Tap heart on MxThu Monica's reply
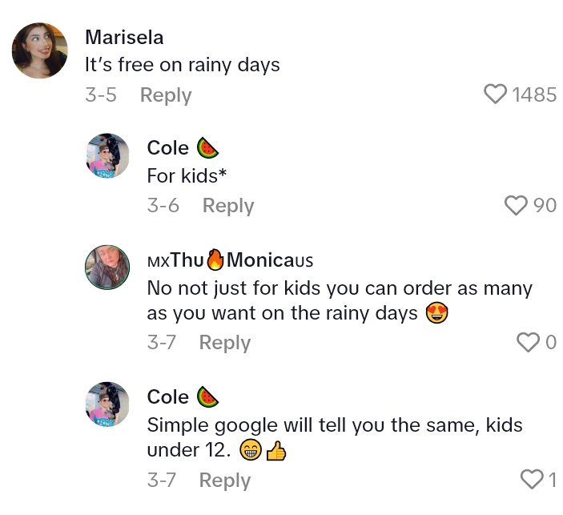 529,343
